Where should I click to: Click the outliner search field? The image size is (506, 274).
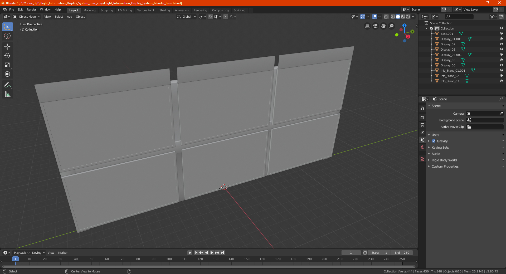coord(459,17)
